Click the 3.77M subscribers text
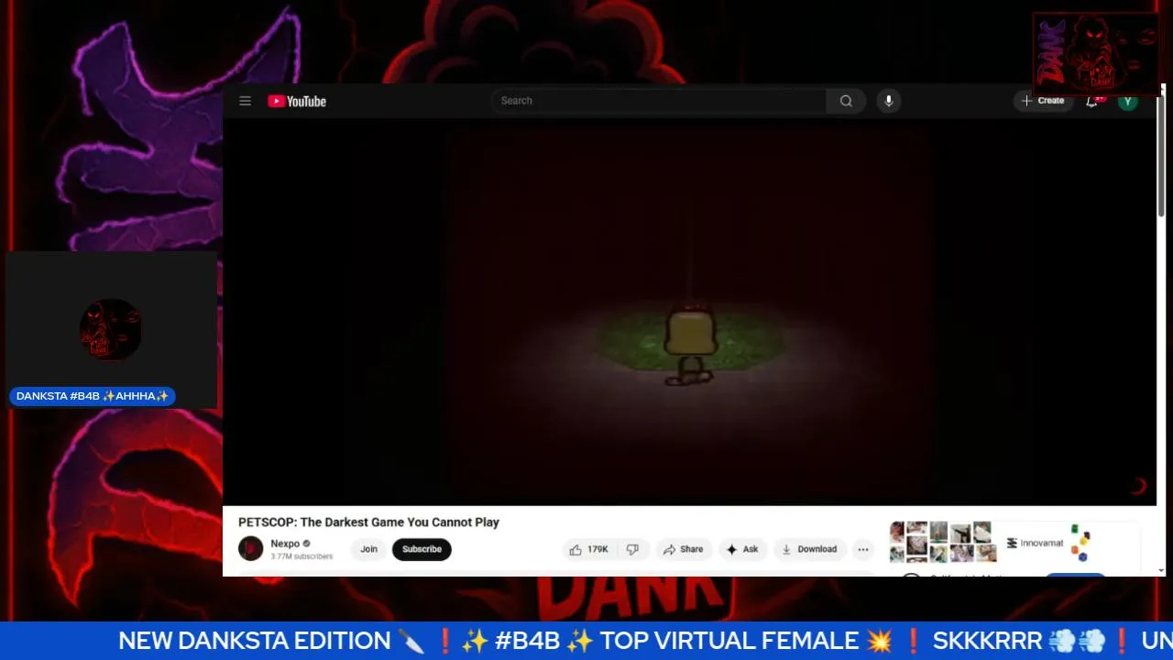The height and width of the screenshot is (660, 1173). click(301, 556)
